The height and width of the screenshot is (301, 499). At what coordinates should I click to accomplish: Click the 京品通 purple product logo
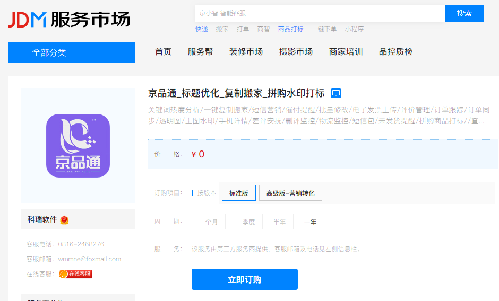pos(78,146)
